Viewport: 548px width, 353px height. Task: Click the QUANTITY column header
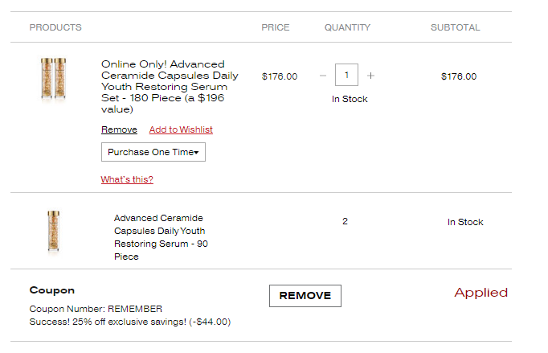[347, 27]
